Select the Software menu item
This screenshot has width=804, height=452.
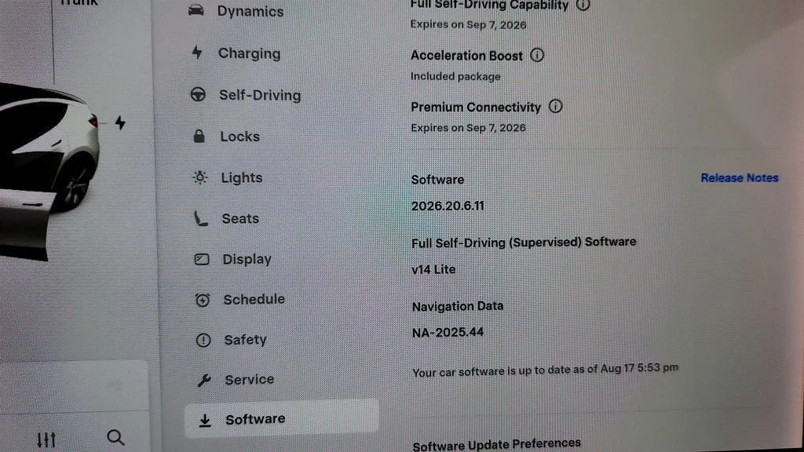[282, 419]
